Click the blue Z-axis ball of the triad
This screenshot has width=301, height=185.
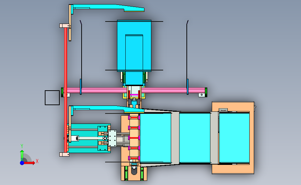point(22,163)
